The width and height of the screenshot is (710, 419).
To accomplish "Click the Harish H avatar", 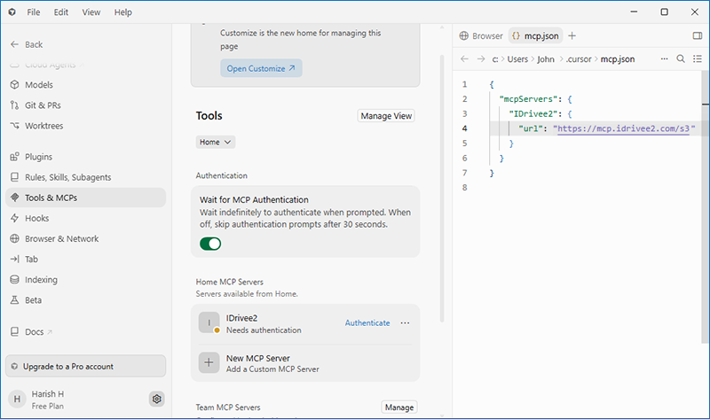I will (x=17, y=400).
